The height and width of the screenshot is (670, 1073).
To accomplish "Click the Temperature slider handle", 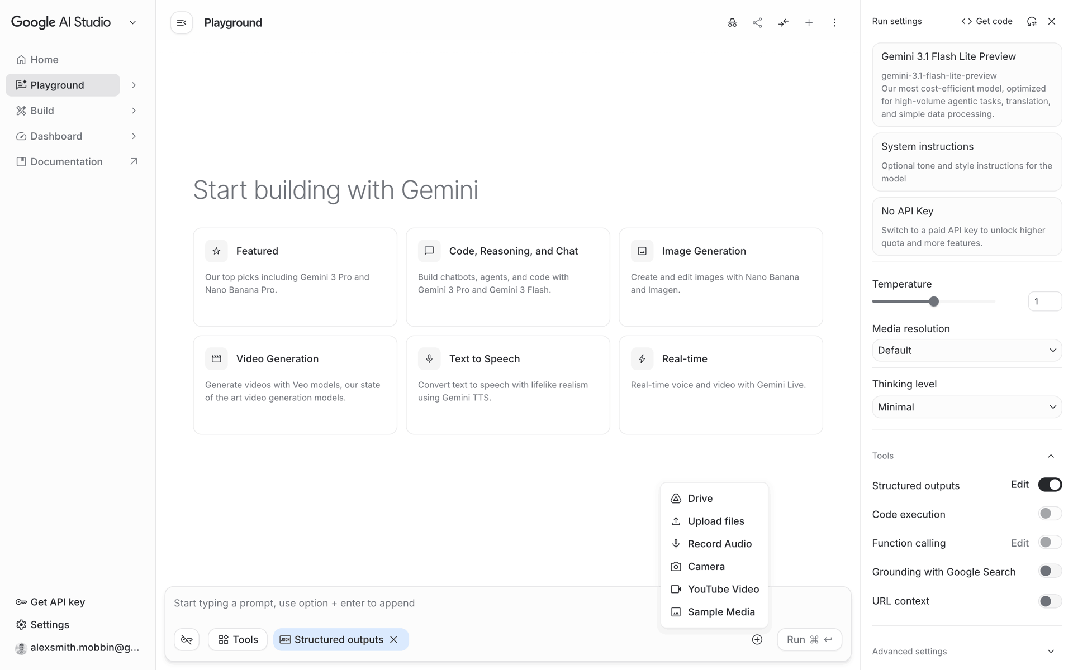I will pyautogui.click(x=934, y=301).
